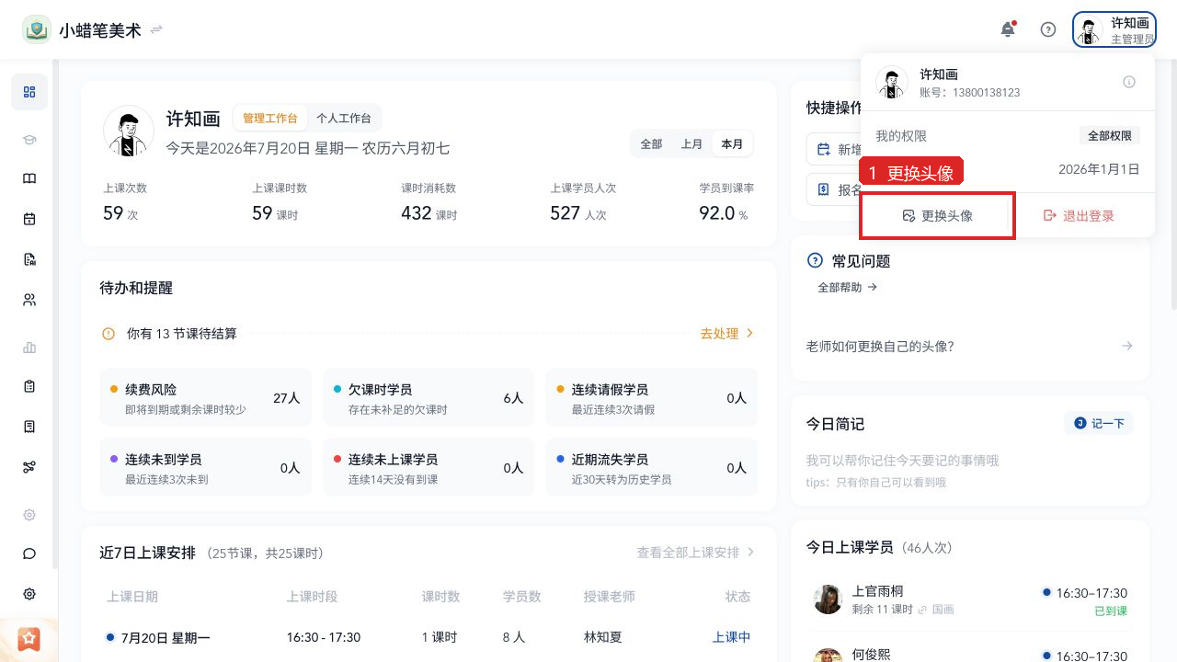Viewport: 1177px width, 662px height.
Task: Open the open-book courses sidebar icon
Action: tap(29, 179)
